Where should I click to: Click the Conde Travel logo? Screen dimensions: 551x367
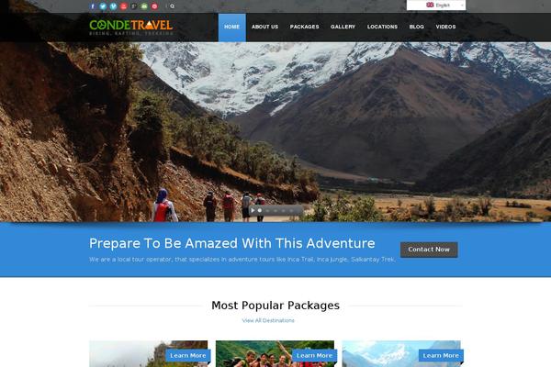[x=131, y=28]
